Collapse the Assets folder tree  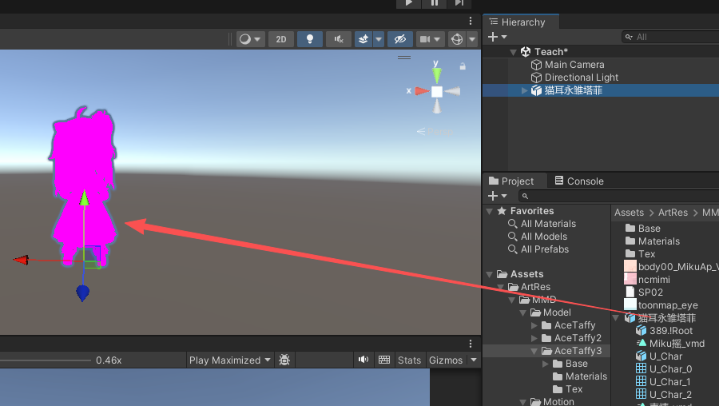click(490, 274)
